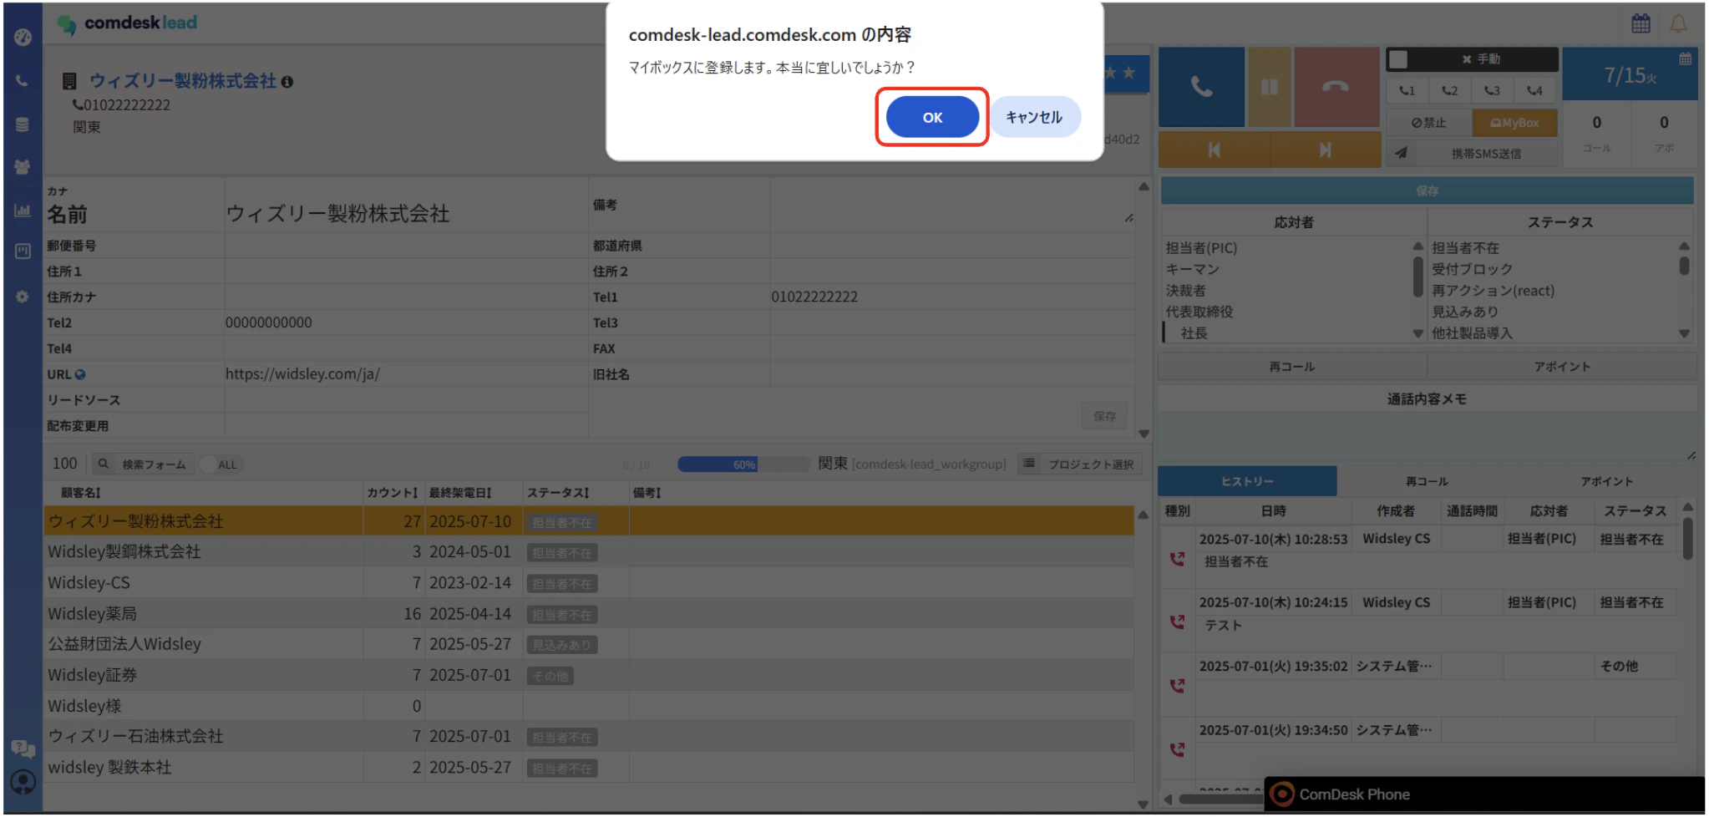Click the globe icon next to URL

click(x=80, y=374)
